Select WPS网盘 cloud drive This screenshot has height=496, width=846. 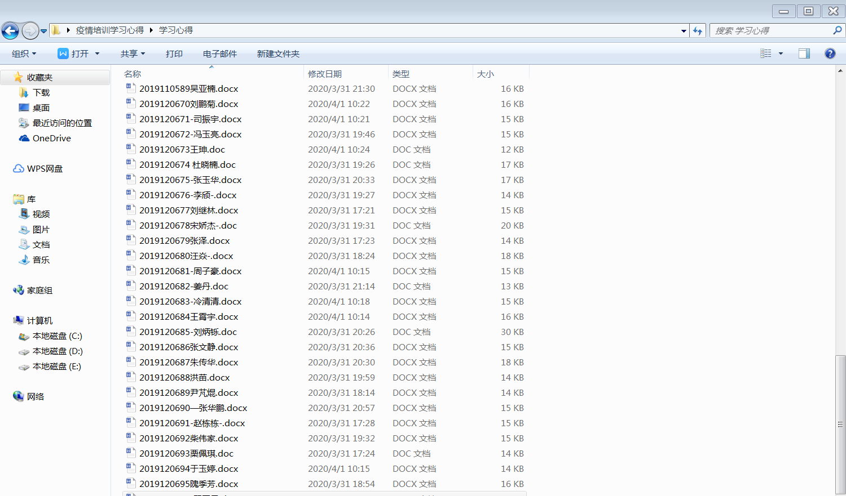pyautogui.click(x=45, y=169)
